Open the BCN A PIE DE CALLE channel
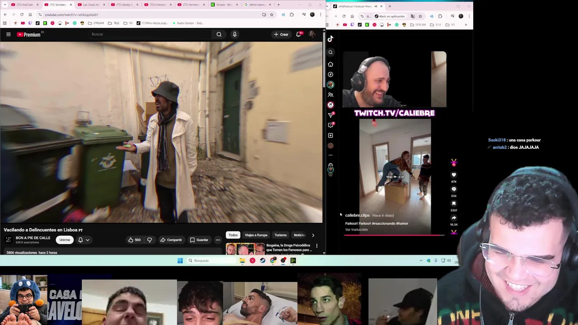Image resolution: width=578 pixels, height=325 pixels. click(x=33, y=238)
